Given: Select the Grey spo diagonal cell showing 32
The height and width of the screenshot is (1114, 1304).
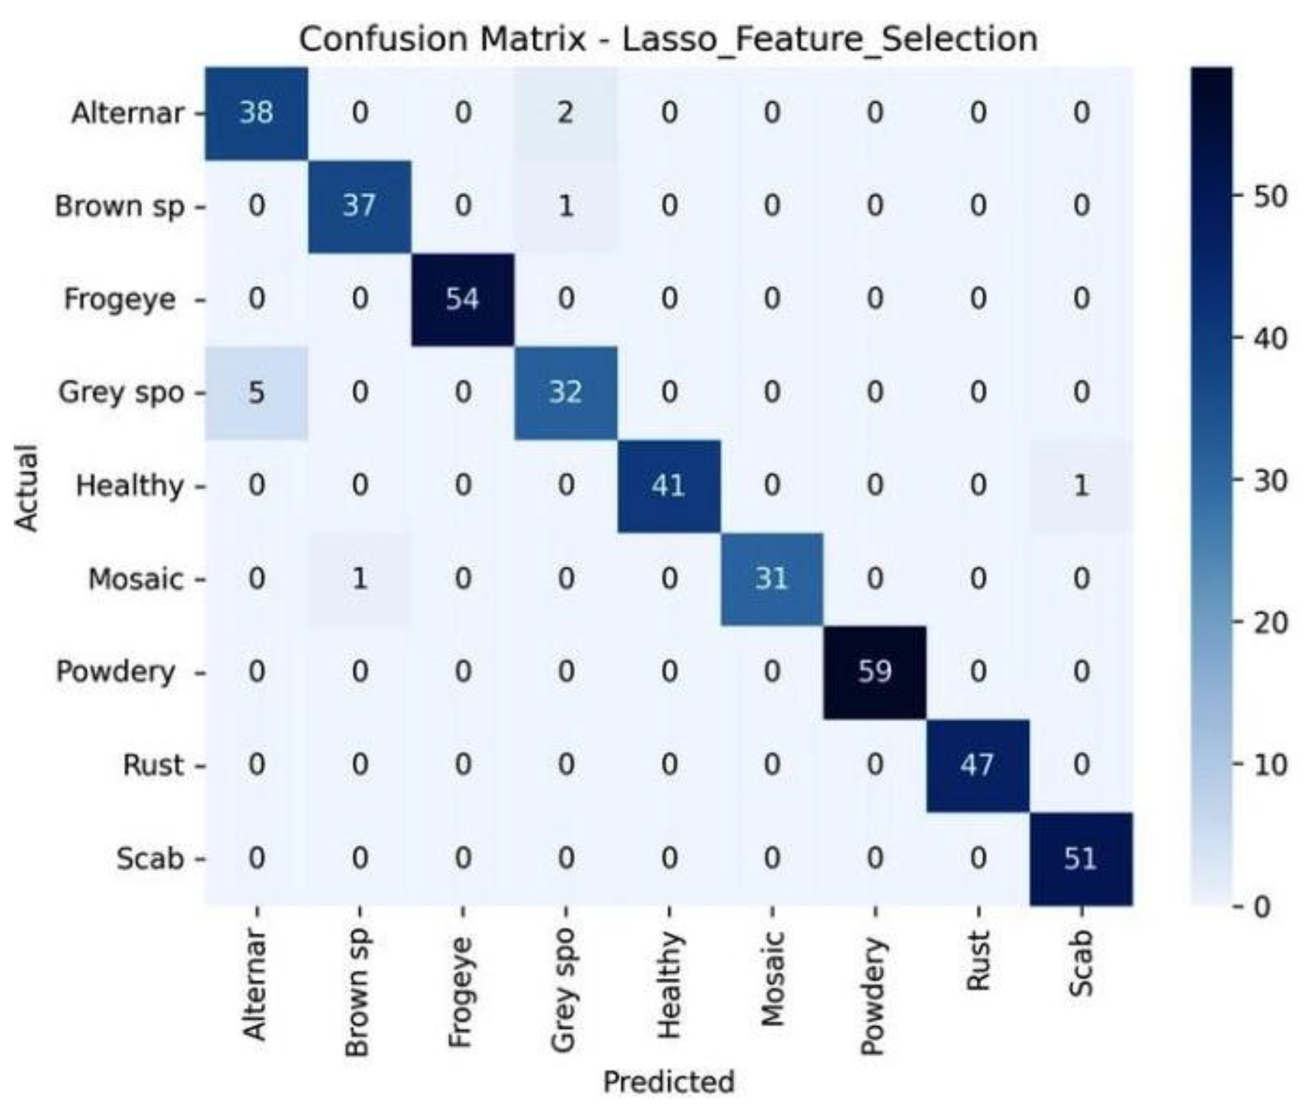Looking at the screenshot, I should [x=565, y=392].
